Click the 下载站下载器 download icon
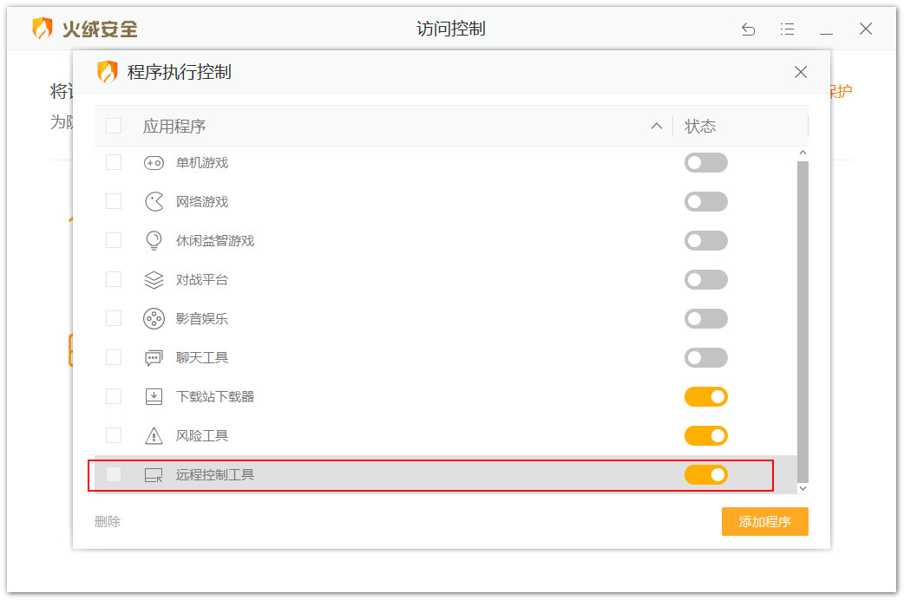 pyautogui.click(x=154, y=397)
